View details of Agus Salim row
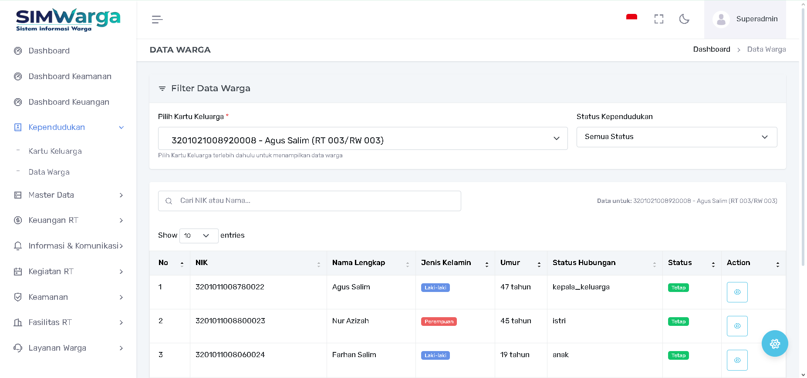 pos(737,292)
